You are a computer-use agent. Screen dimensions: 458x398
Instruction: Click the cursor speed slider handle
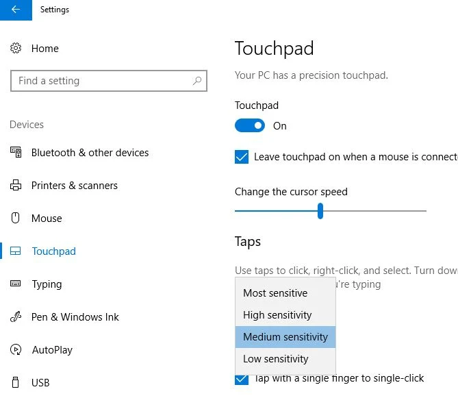pyautogui.click(x=320, y=211)
